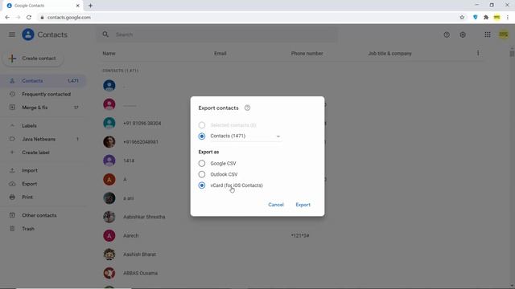
Task: Expand the Contacts (1471) dropdown arrow
Action: [x=278, y=136]
